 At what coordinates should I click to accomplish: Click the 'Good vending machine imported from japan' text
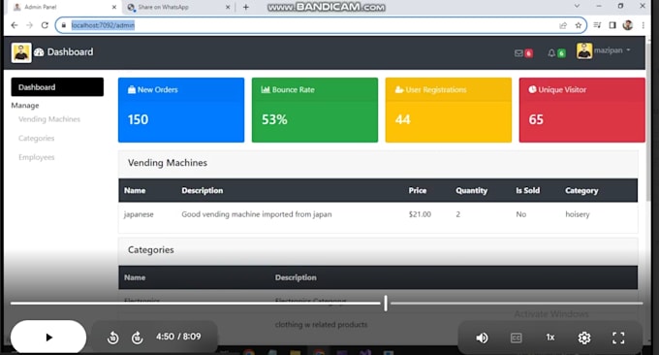tap(257, 214)
